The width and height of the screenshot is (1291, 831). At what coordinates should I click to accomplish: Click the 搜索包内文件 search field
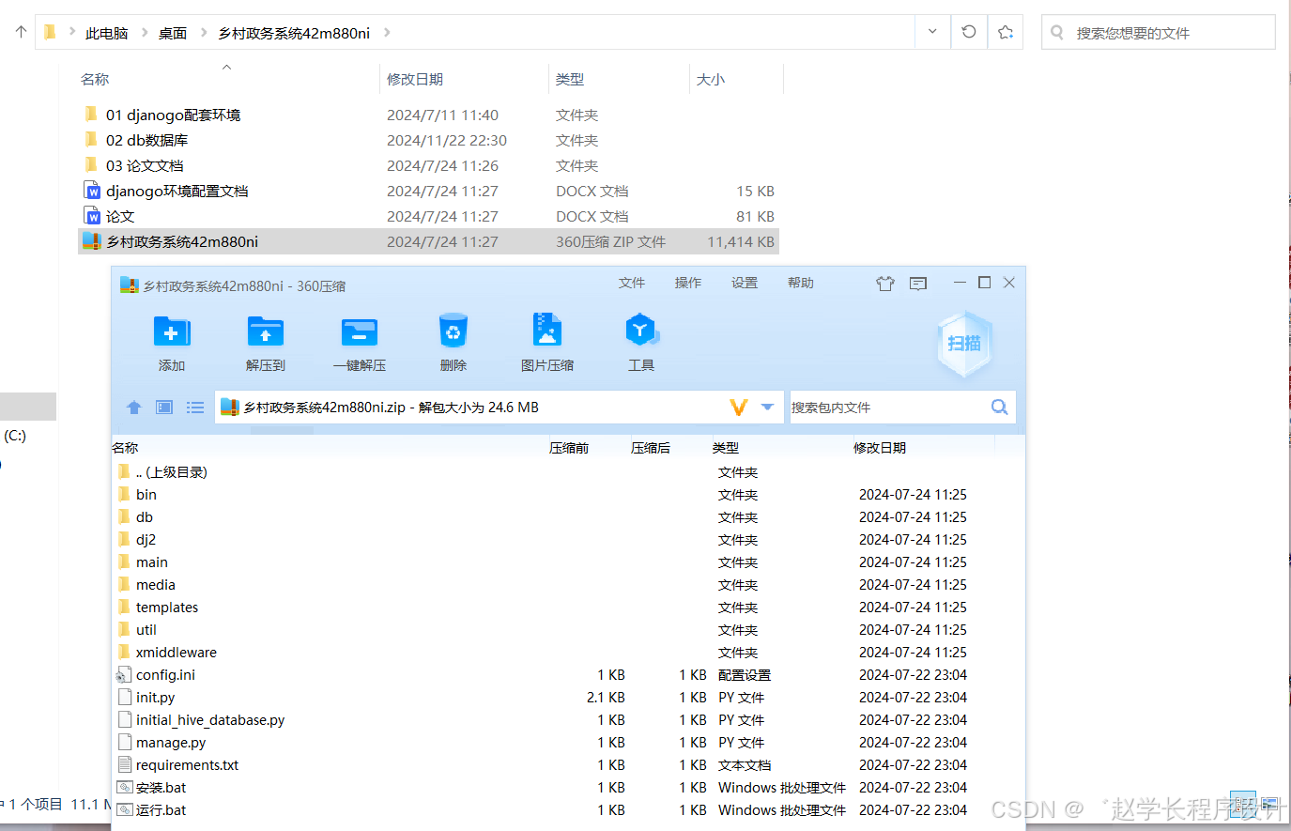point(887,407)
